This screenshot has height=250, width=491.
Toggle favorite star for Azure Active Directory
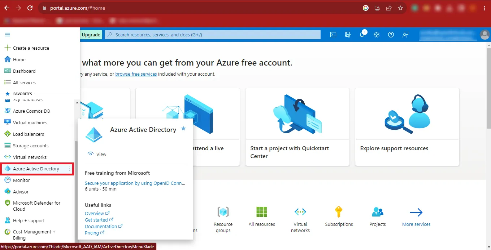[183, 129]
